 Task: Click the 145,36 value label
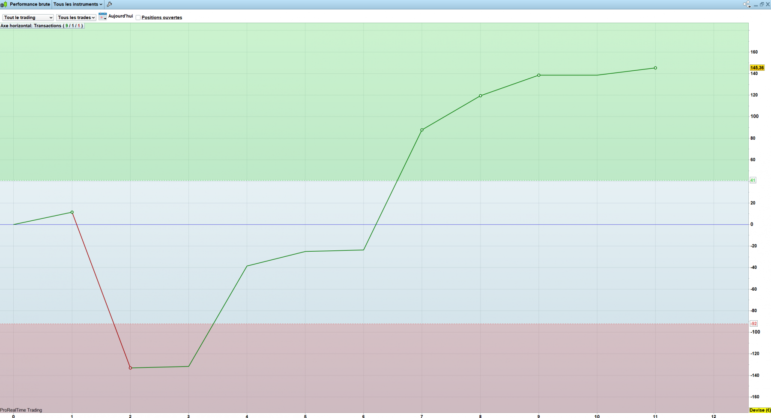pos(757,68)
